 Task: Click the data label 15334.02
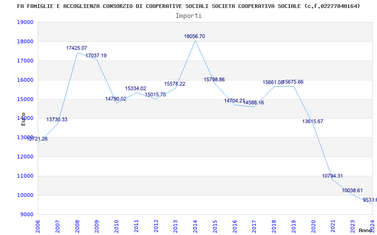pos(136,88)
